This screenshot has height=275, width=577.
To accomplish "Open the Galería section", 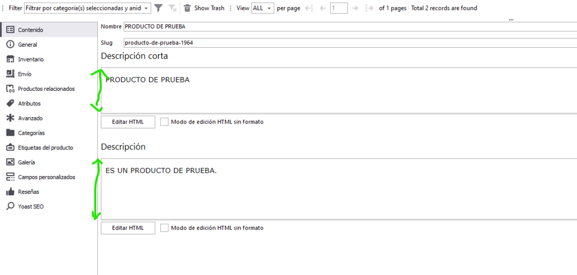I will 26,162.
